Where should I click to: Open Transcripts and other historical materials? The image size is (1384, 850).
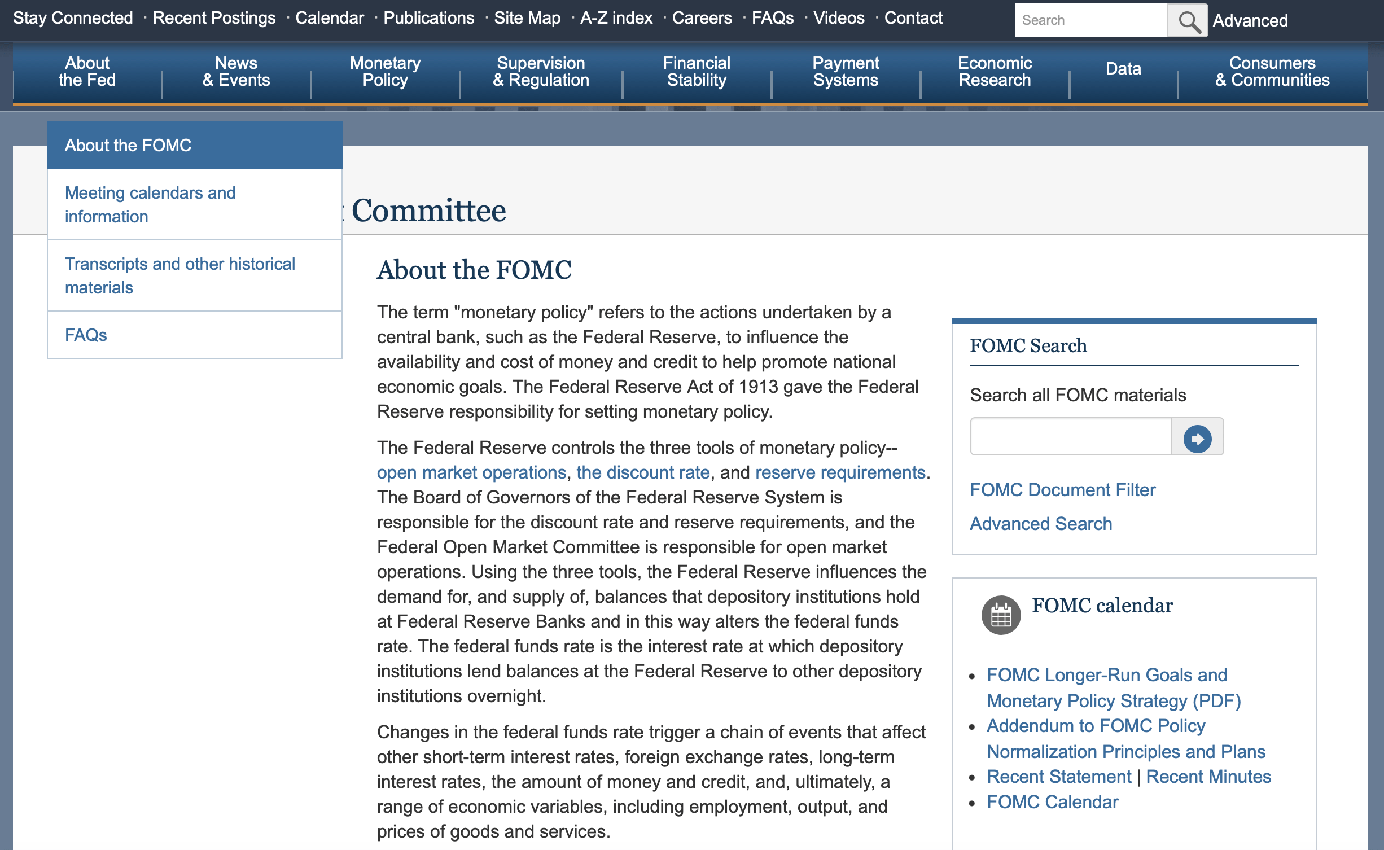pos(179,275)
